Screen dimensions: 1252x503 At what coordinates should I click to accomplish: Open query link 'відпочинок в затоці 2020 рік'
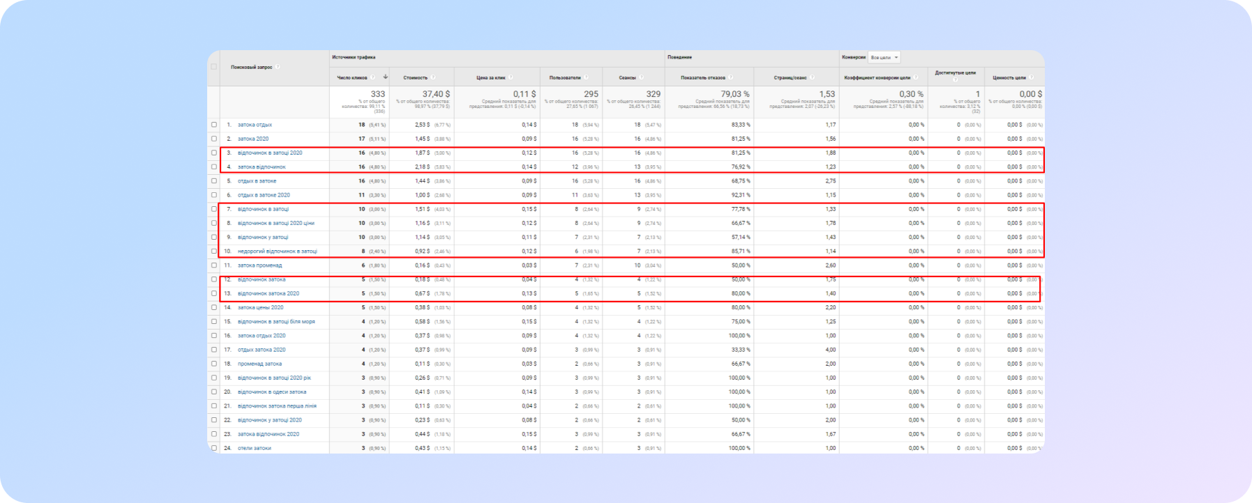click(x=274, y=378)
